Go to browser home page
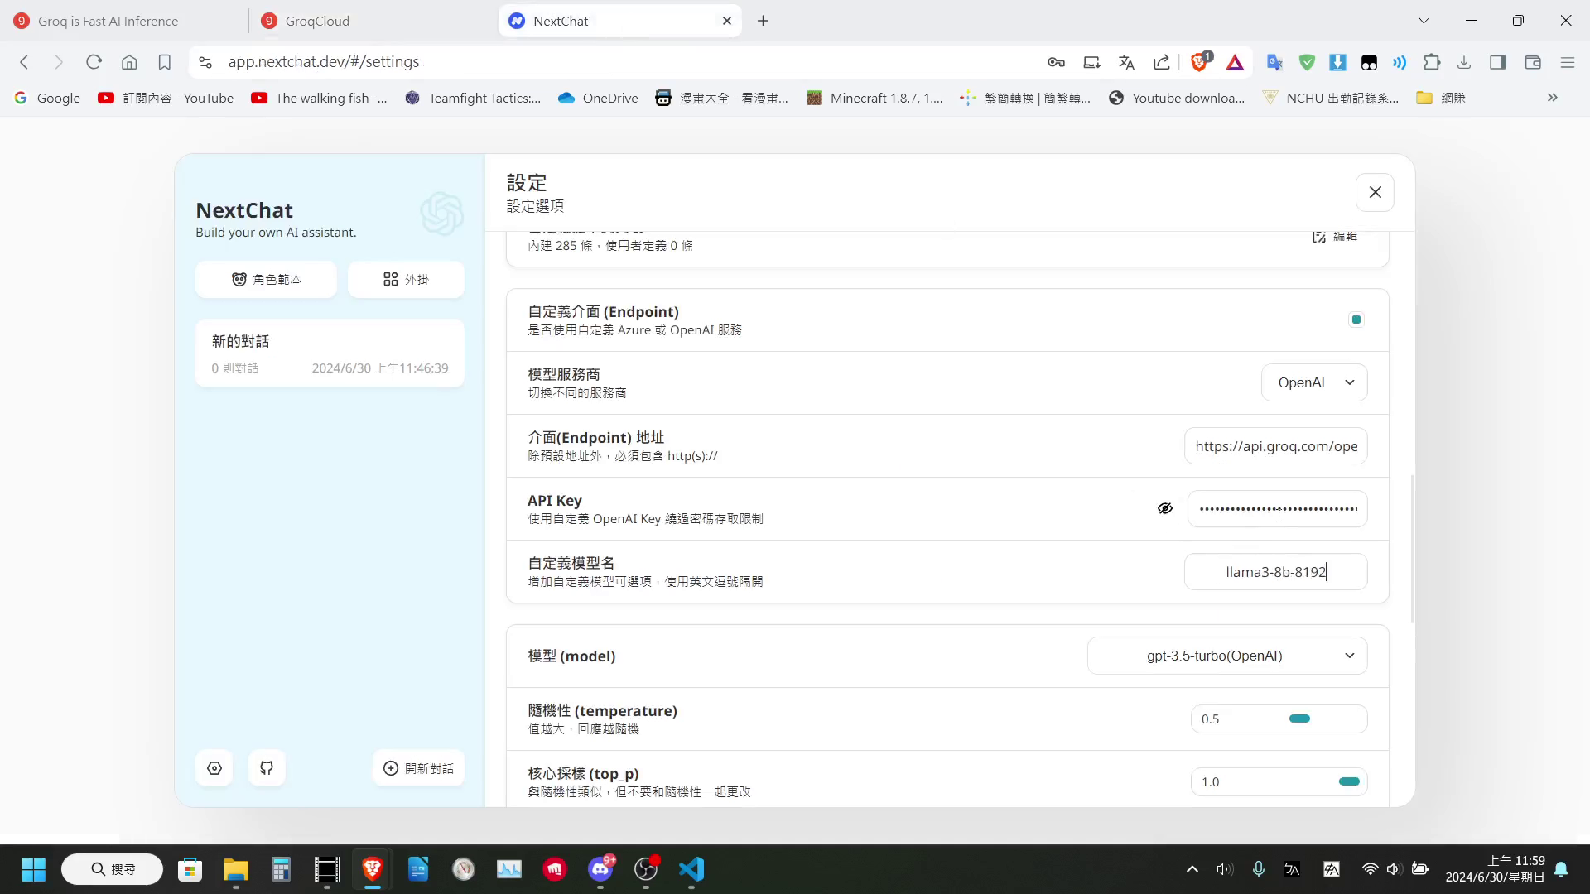The image size is (1590, 894). click(129, 62)
